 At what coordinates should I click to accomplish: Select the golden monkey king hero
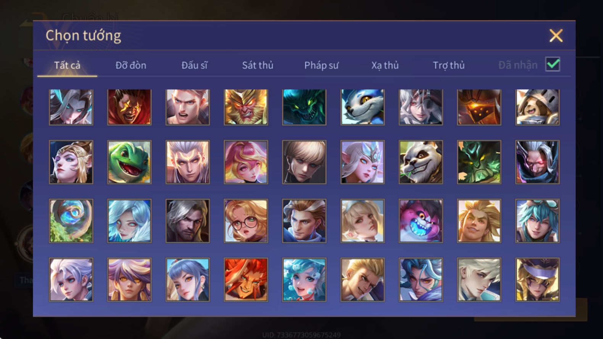pyautogui.click(x=246, y=107)
